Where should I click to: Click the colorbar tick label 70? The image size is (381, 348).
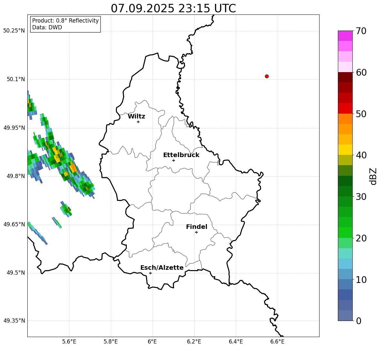(x=361, y=31)
